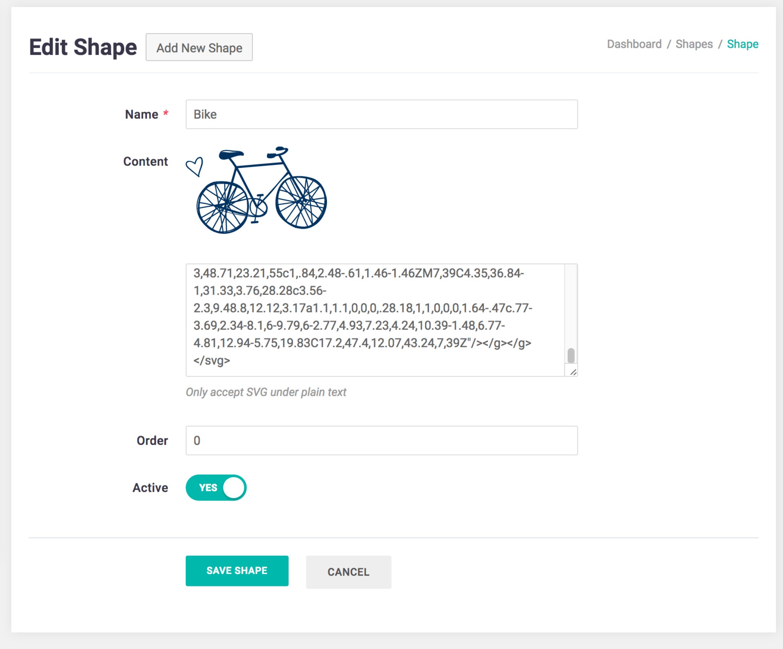Click the textarea resize handle corner

[573, 372]
